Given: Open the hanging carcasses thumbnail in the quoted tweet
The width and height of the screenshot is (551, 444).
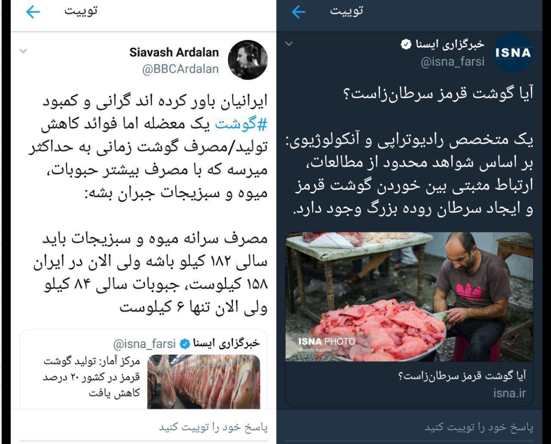Looking at the screenshot, I should (x=204, y=382).
